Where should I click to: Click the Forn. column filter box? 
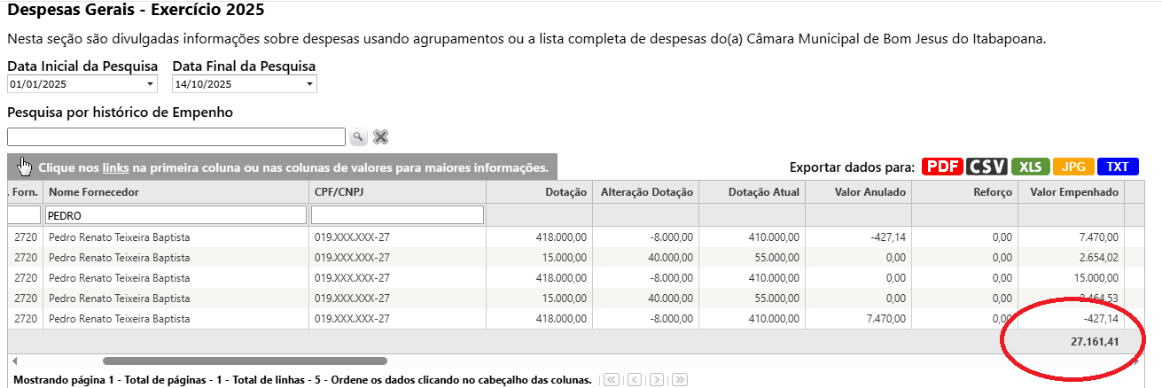[25, 214]
